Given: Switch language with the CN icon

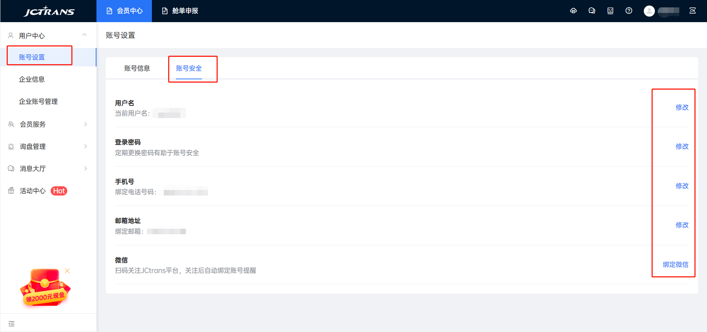Looking at the screenshot, I should 693,11.
